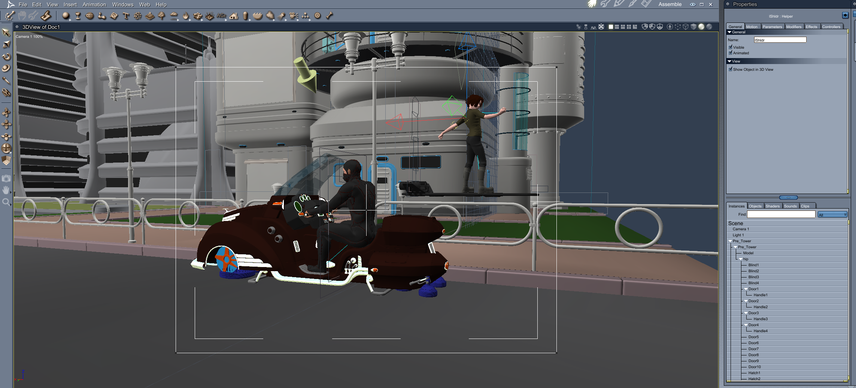Open the Texture room brush icon
This screenshot has width=856, height=388.
632,4
